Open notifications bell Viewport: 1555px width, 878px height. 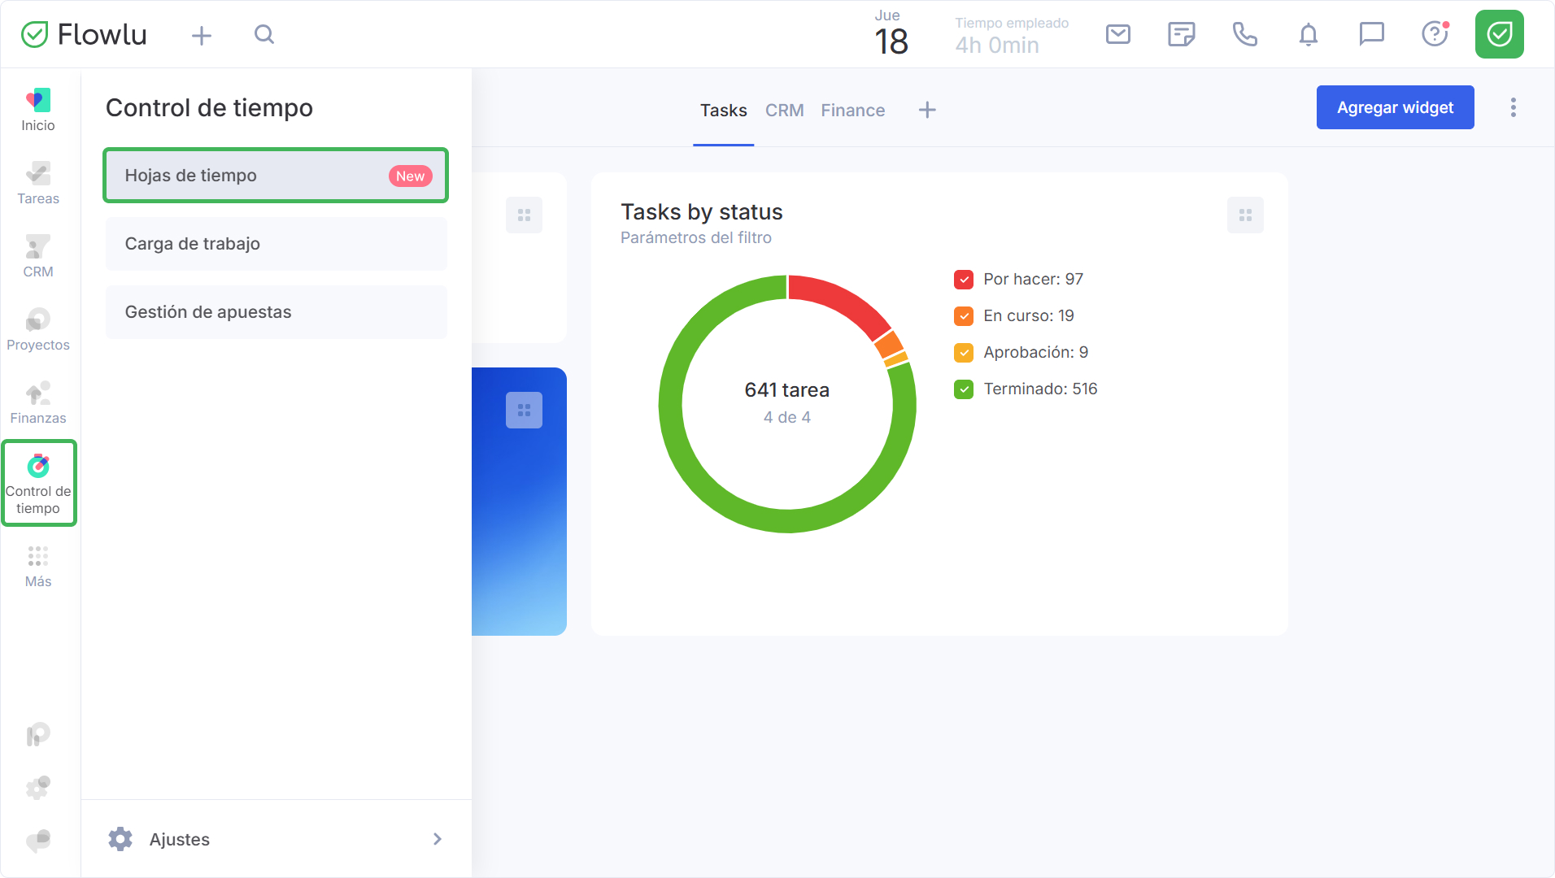(x=1308, y=34)
